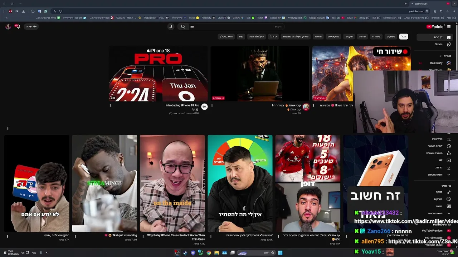Open options for the Shorts shelf
This screenshot has width=458, height=257.
[8, 128]
